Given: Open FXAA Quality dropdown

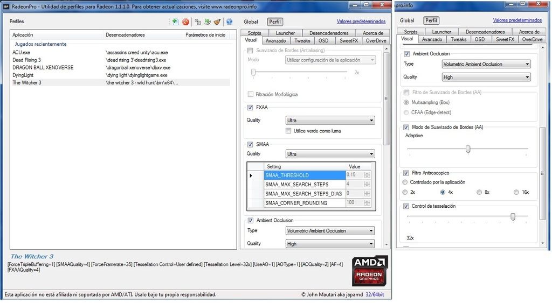Looking at the screenshot, I should pyautogui.click(x=330, y=121).
